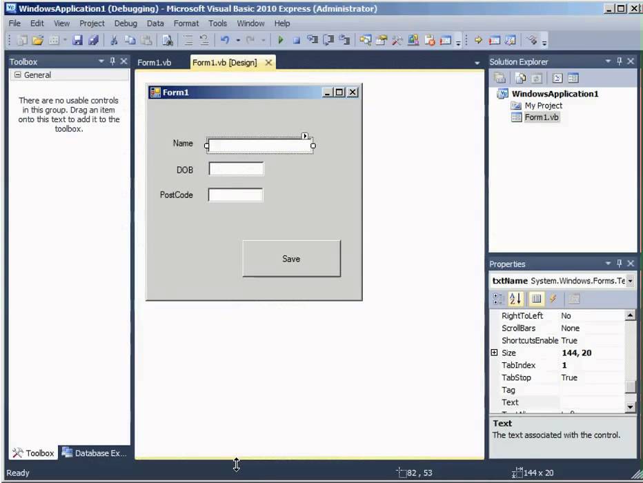Click the Save button on Form1
The width and height of the screenshot is (643, 483).
pos(291,259)
